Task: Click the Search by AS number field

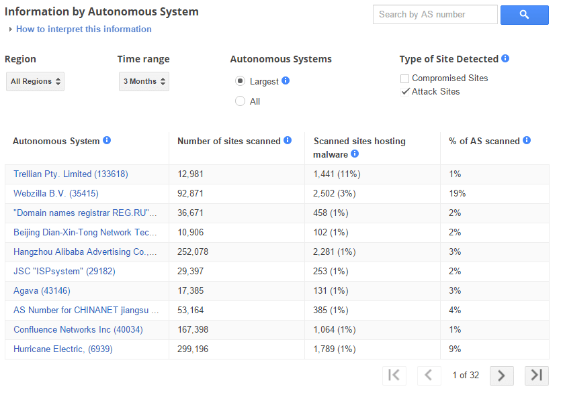Action: click(x=435, y=15)
